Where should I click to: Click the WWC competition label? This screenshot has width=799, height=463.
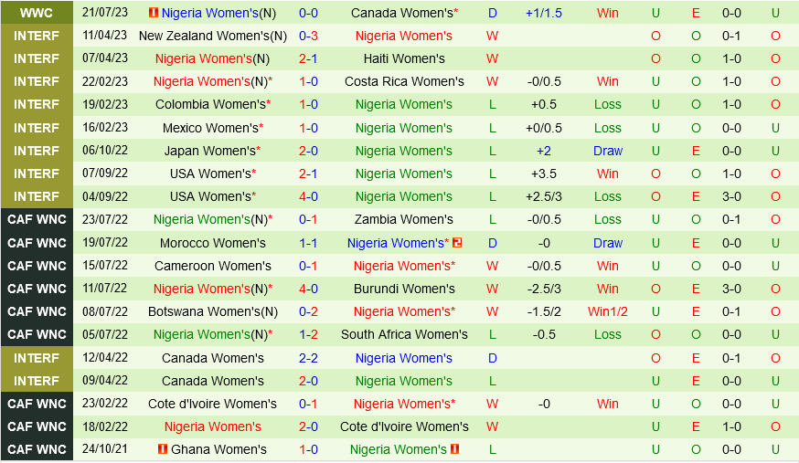click(37, 13)
